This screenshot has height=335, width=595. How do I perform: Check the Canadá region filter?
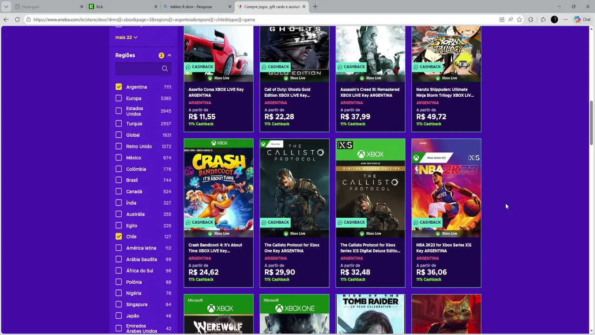(119, 191)
